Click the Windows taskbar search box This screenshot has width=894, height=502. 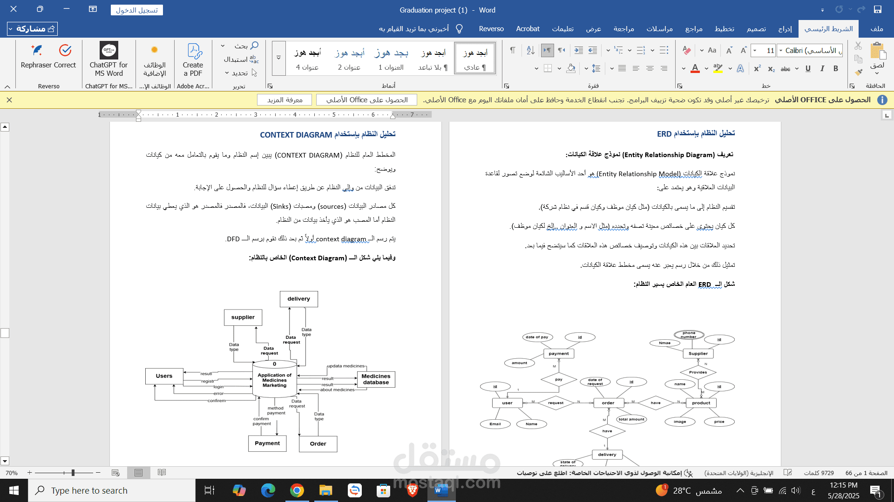112,490
